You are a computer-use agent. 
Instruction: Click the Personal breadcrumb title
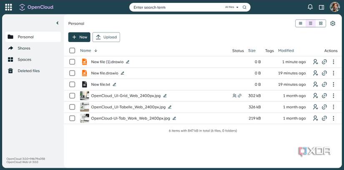[x=76, y=23]
